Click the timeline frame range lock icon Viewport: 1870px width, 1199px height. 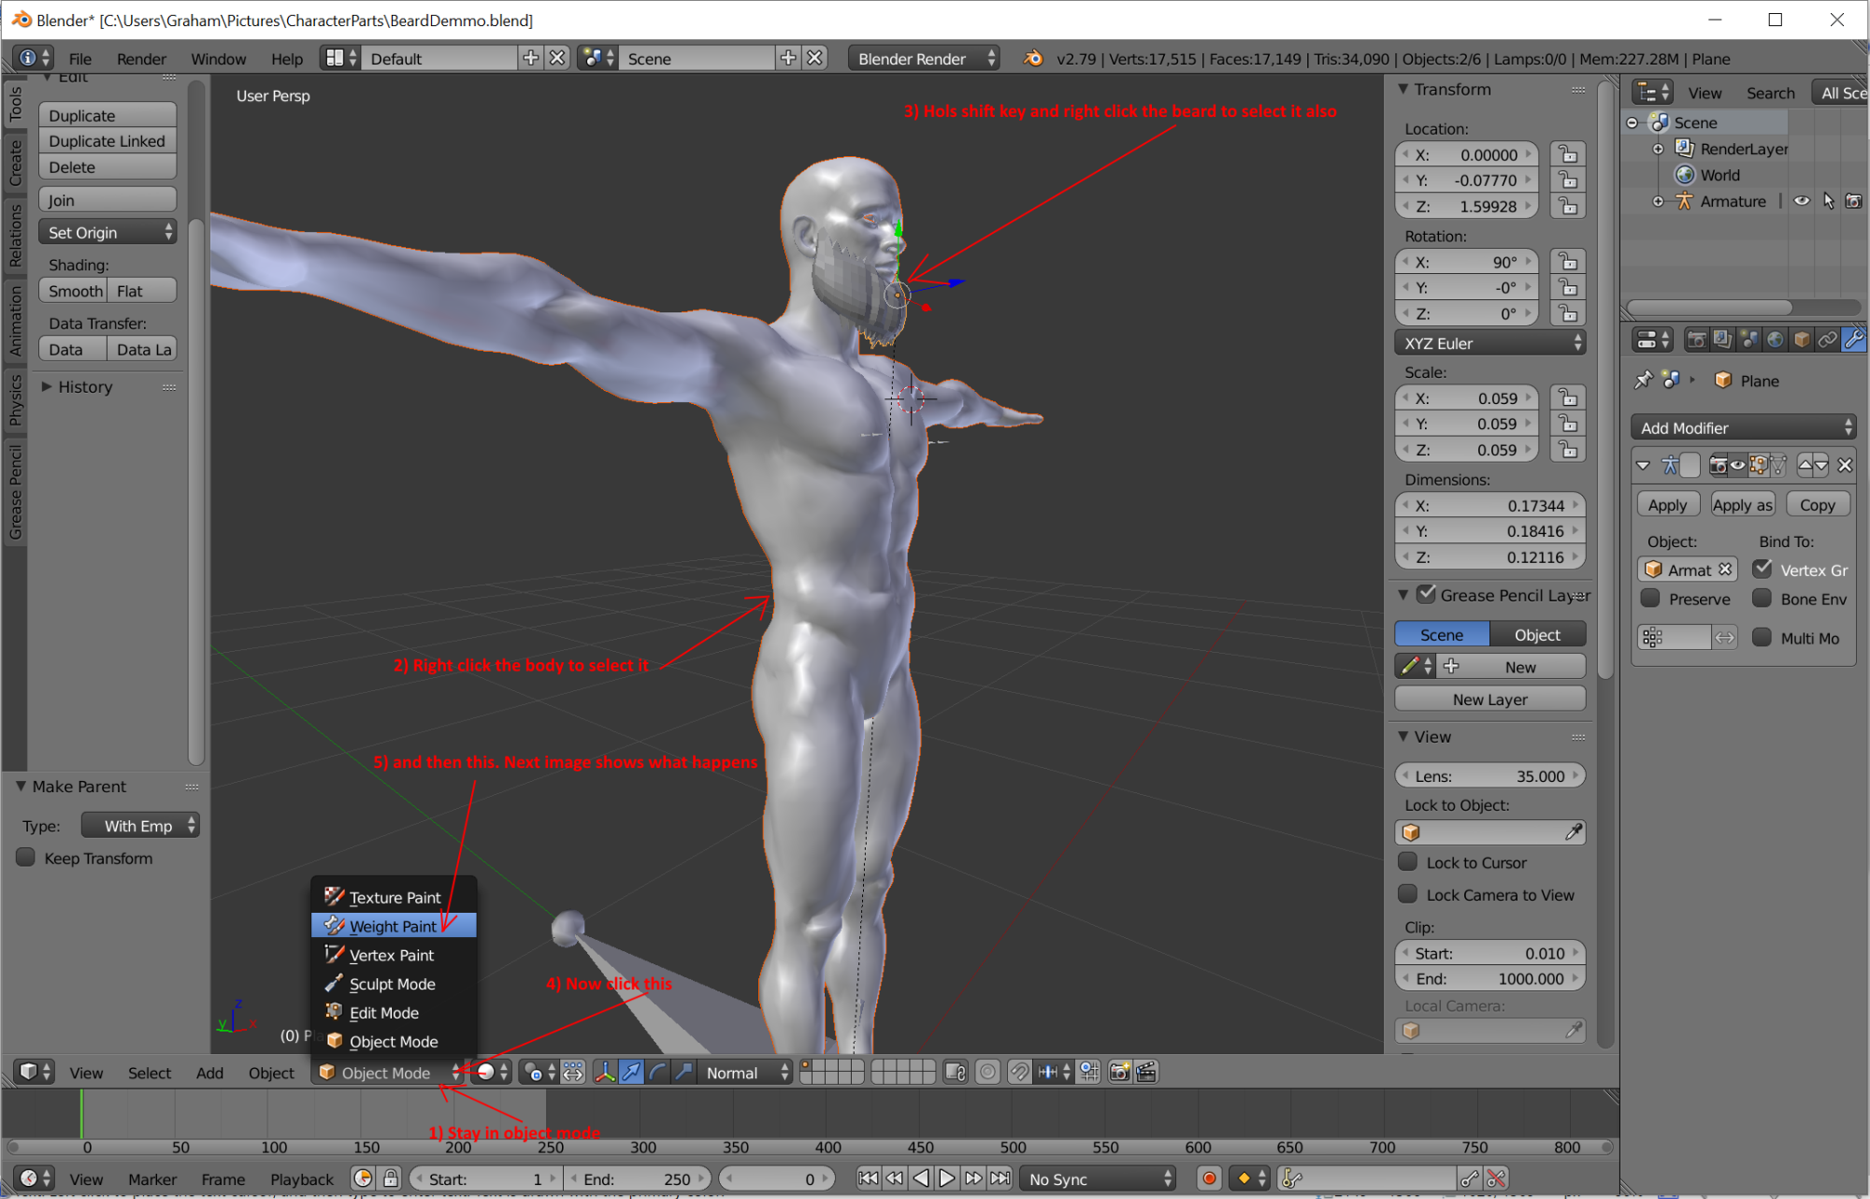click(392, 1178)
